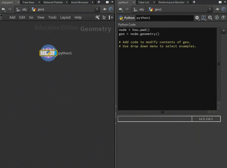
Task: Click the editor horizontal scrollbar grip
Action: (162, 112)
